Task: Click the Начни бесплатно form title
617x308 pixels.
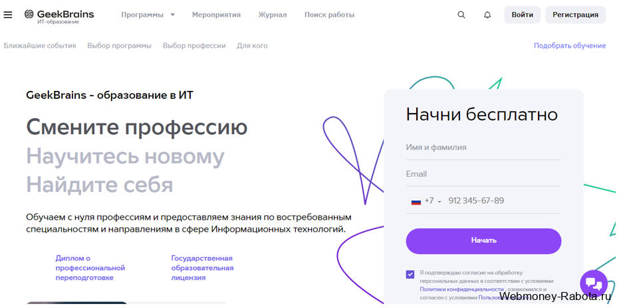Action: pos(481,114)
